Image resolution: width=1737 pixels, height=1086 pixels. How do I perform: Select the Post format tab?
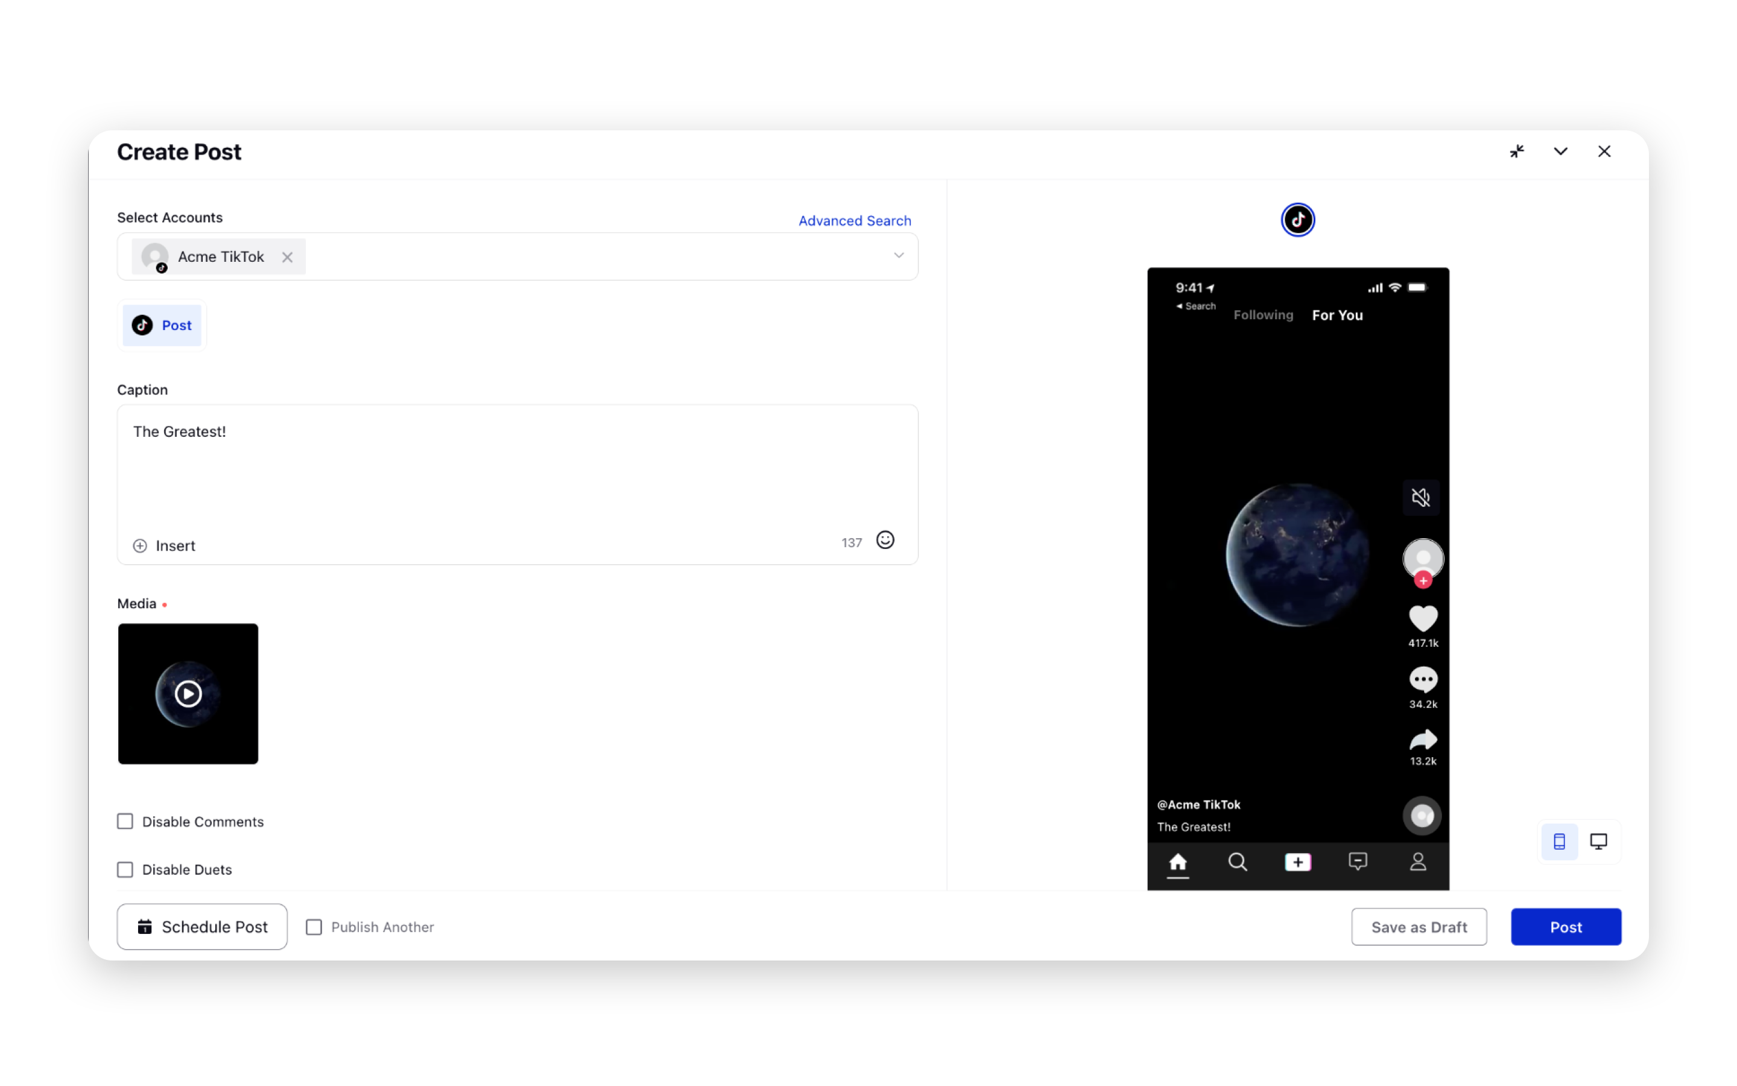(x=162, y=325)
